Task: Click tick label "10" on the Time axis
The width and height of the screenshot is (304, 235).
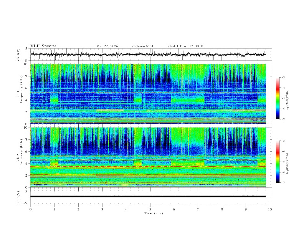Action: click(x=270, y=209)
